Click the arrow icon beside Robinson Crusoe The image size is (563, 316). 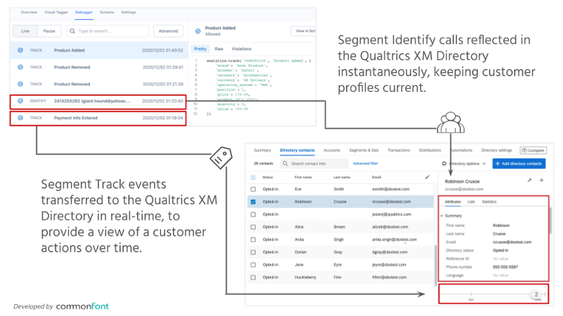(x=541, y=180)
